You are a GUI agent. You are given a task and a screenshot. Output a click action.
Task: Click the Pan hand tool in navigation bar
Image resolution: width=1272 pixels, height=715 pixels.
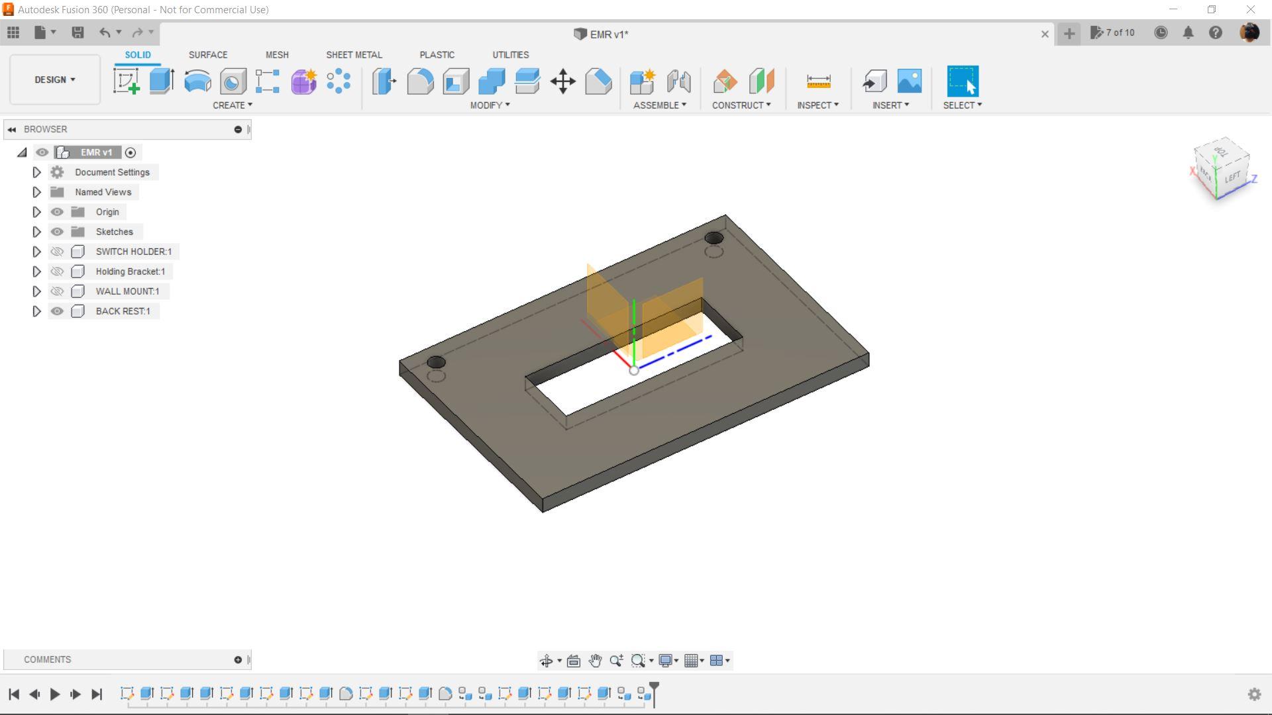click(x=594, y=661)
